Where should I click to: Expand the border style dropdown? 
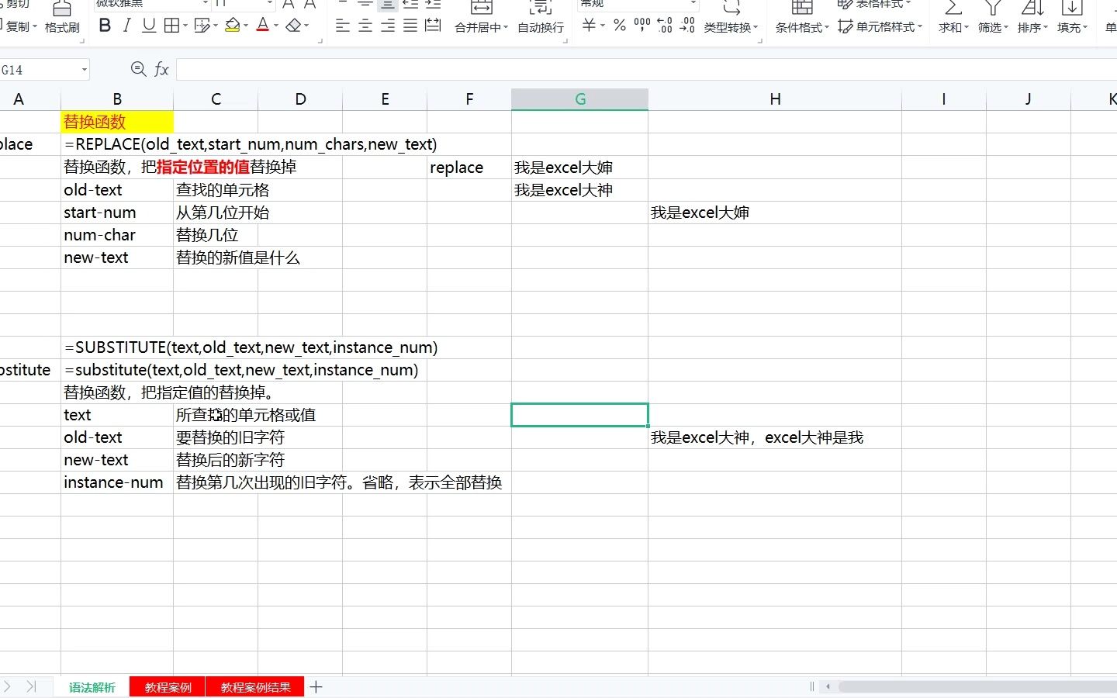[185, 25]
